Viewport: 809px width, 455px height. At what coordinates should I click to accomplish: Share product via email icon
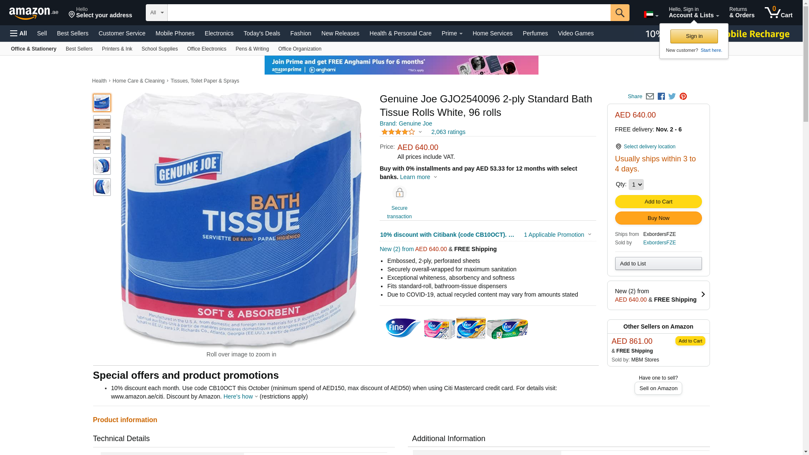click(650, 96)
